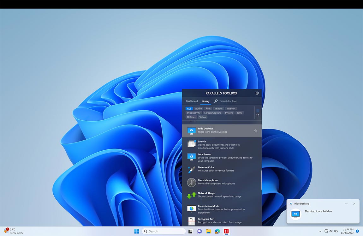Toggle the Screen Capture category filter

point(212,112)
